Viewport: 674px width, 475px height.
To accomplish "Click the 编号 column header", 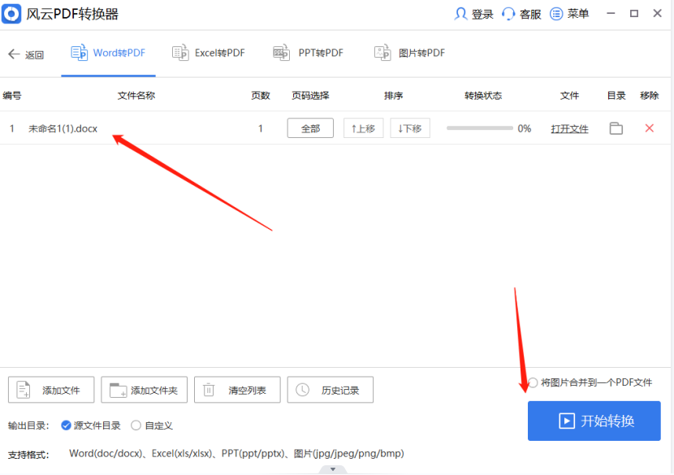I will (12, 96).
